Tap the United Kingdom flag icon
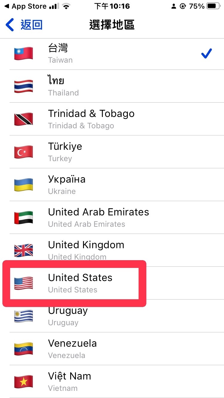224x398 pixels. (x=24, y=250)
